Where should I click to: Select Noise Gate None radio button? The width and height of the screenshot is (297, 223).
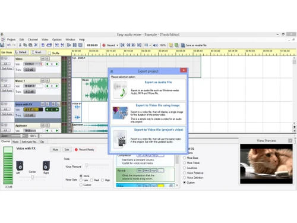[x=81, y=176]
